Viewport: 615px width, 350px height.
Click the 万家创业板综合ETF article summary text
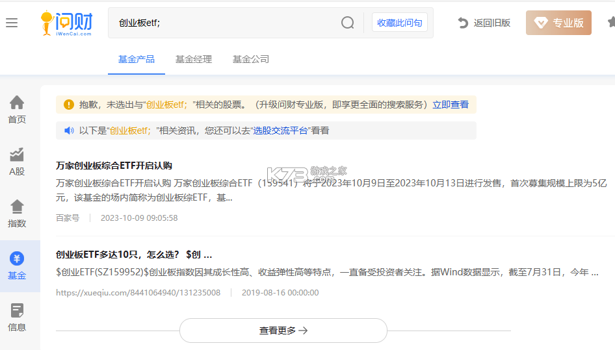point(331,190)
